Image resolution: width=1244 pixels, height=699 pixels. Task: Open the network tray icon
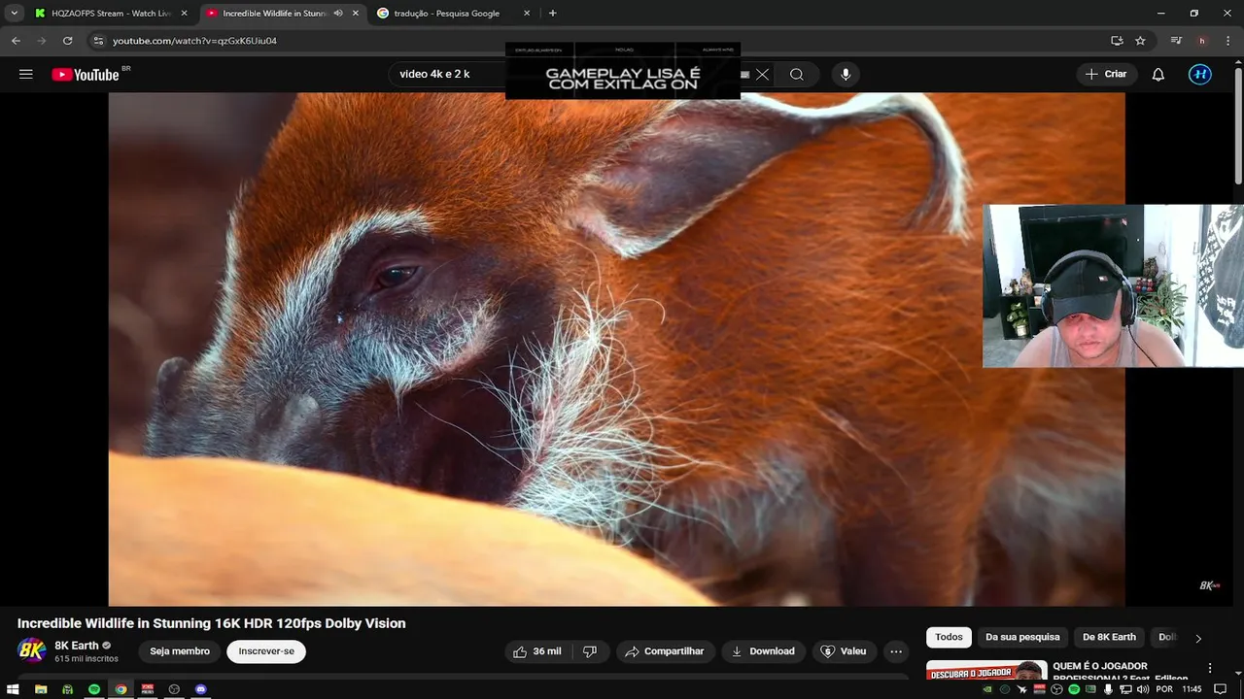(x=1125, y=689)
